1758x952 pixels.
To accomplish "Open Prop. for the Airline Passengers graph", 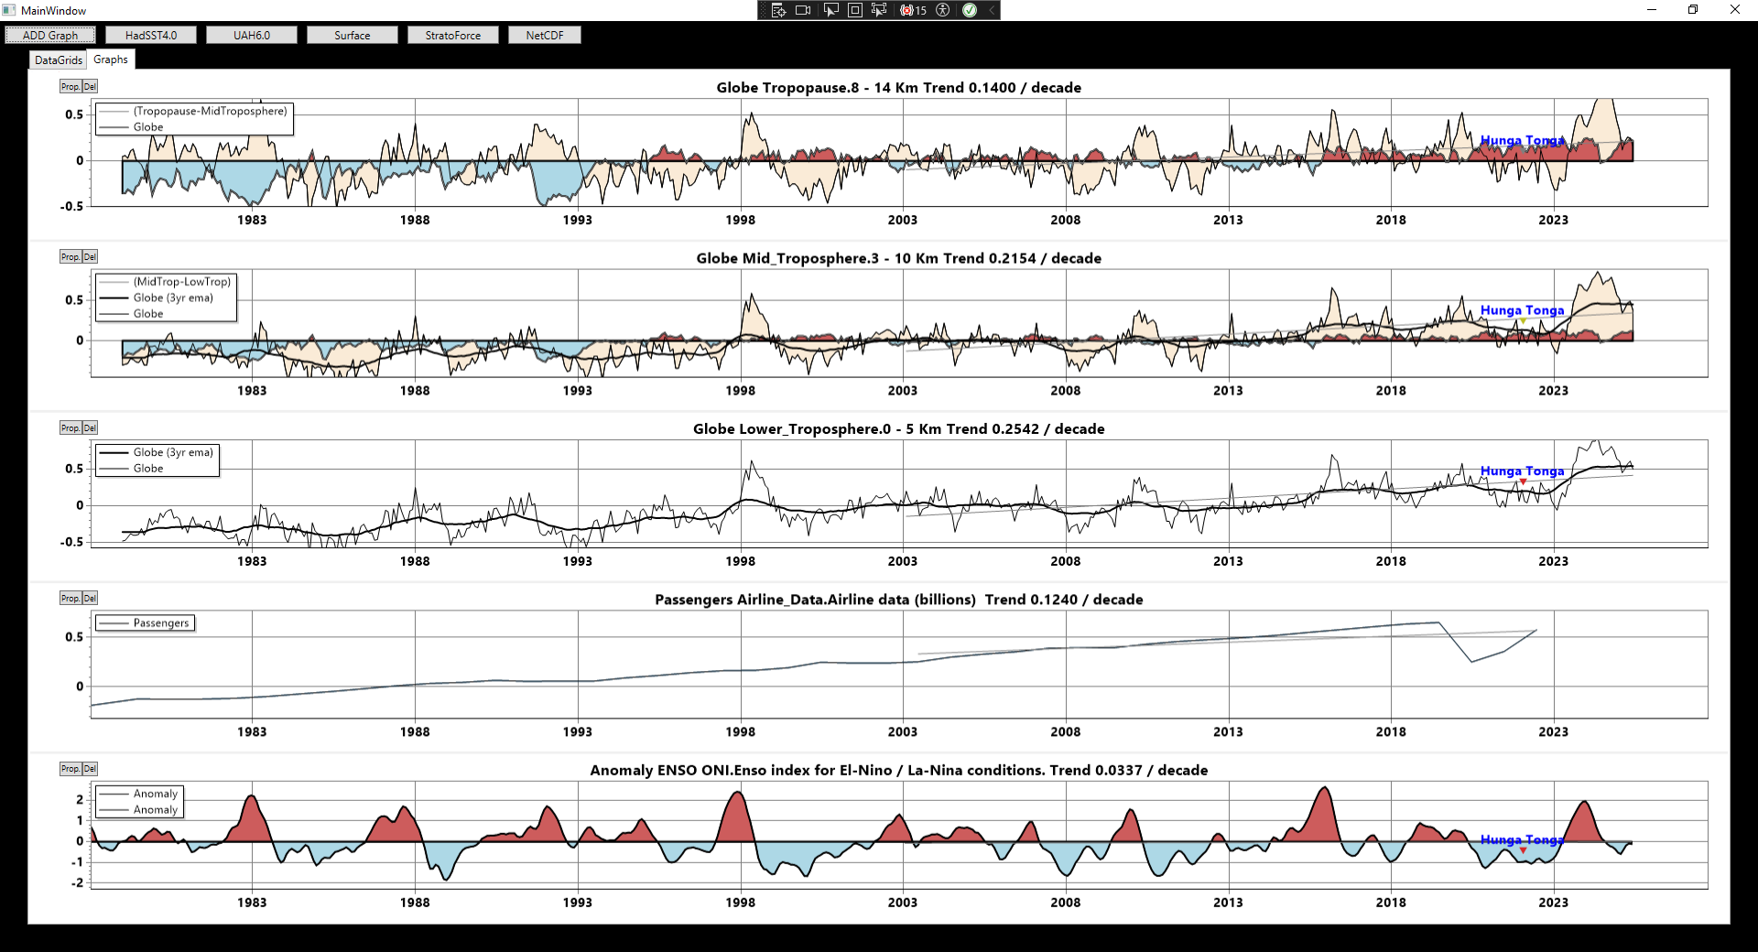I will pos(70,599).
